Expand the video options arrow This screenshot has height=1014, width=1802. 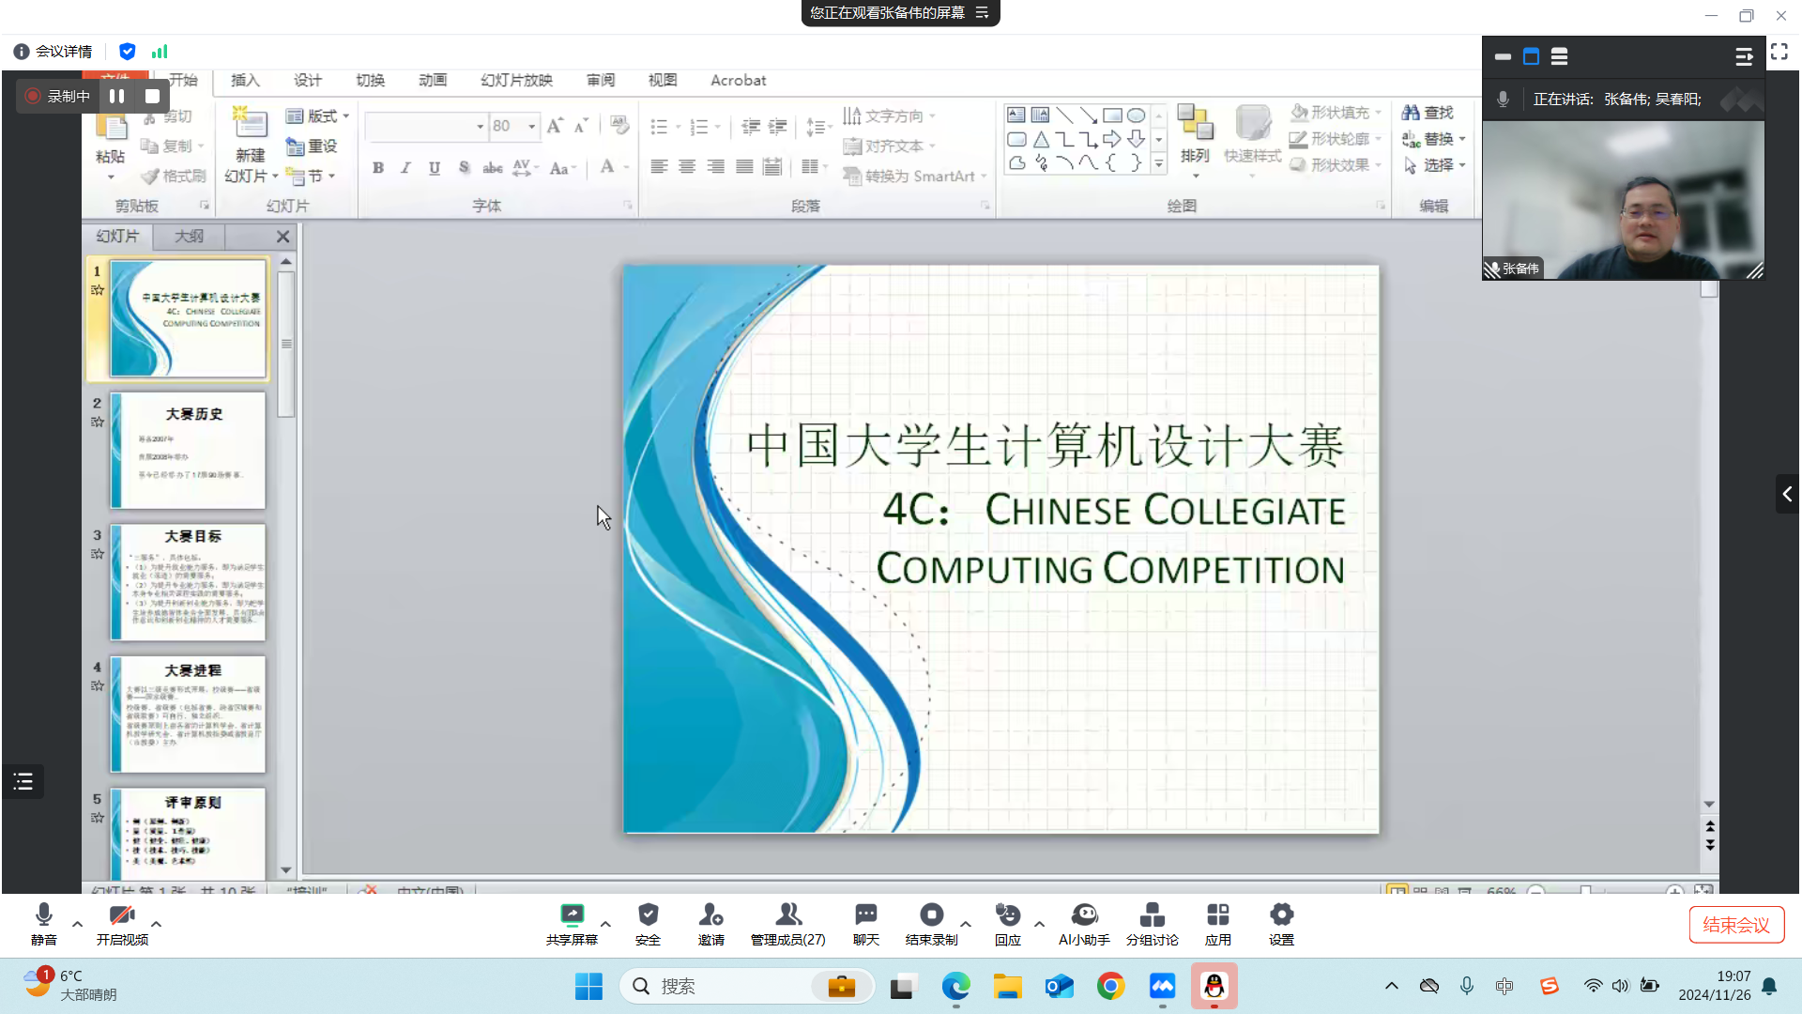coord(156,924)
